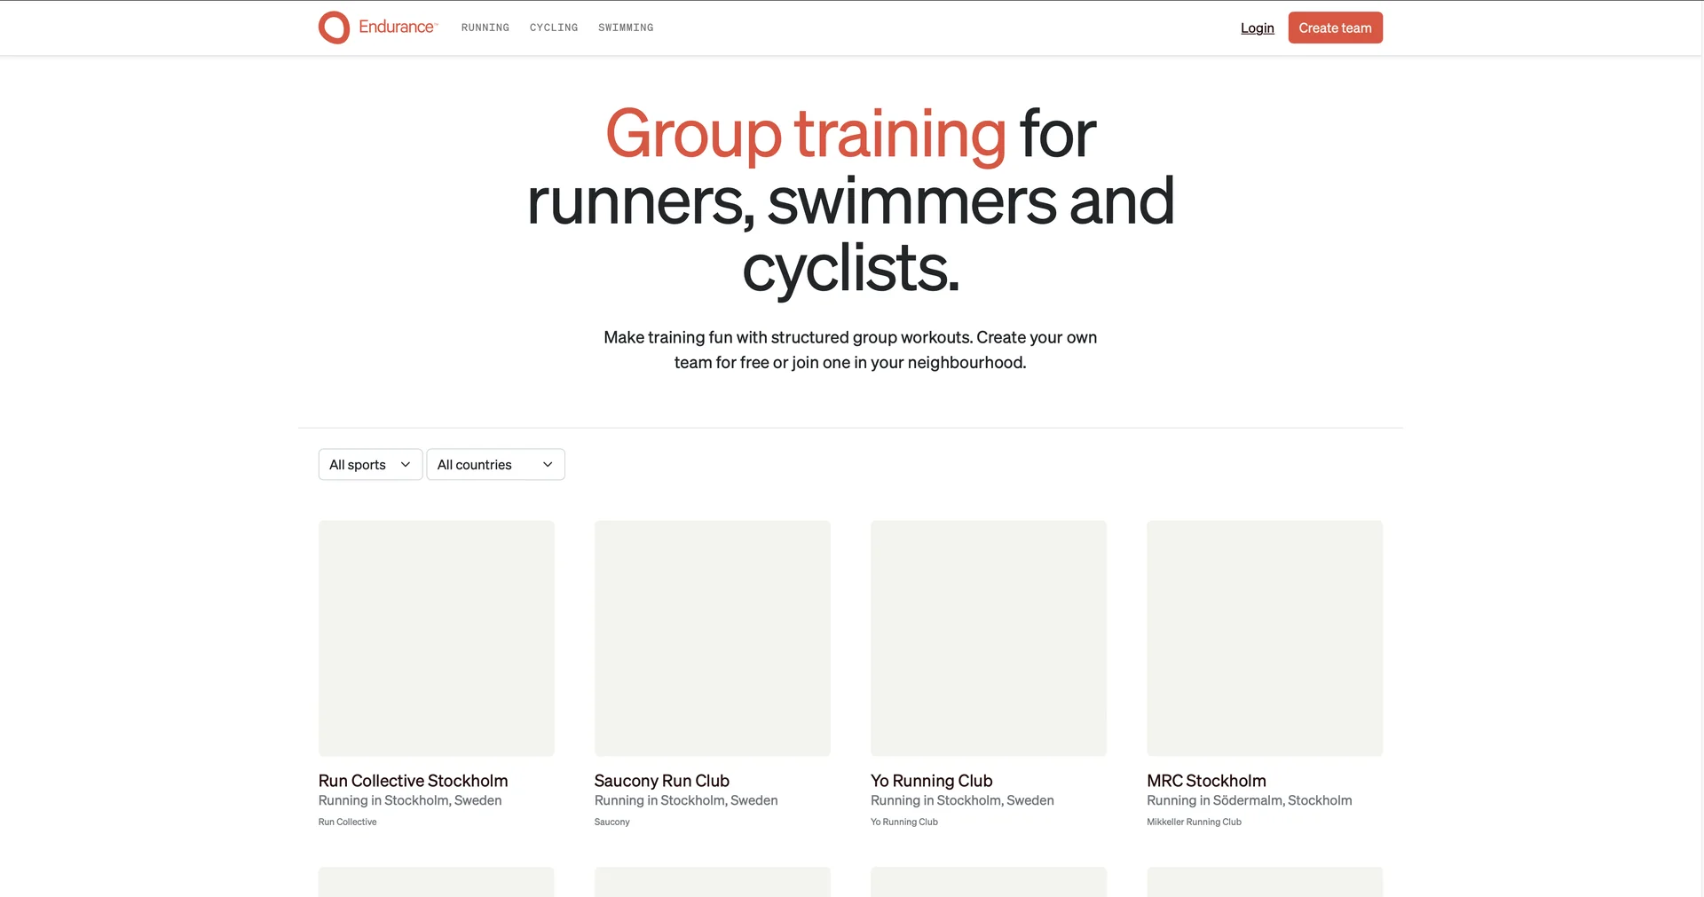
Task: Click the Login link
Action: [x=1257, y=28]
